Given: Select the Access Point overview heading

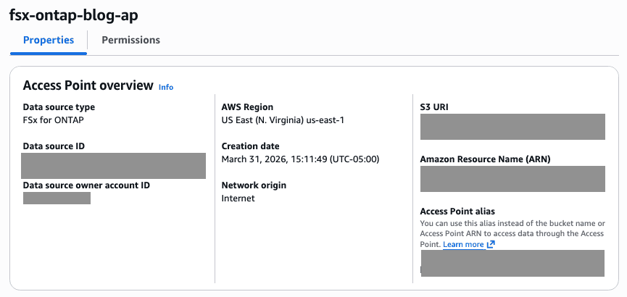Looking at the screenshot, I should (88, 85).
